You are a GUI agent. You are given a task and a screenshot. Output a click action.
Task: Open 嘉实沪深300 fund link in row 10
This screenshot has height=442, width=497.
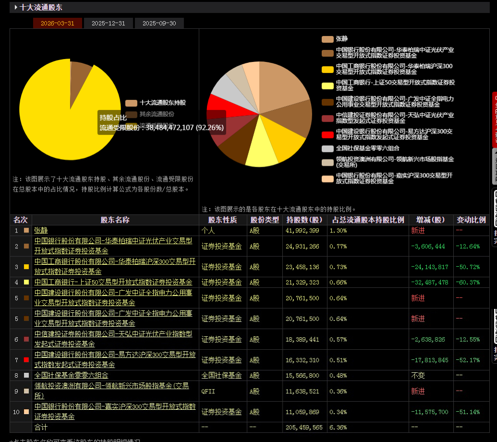coord(115,412)
